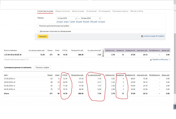Screen dimensions: 176x119
Task: Select the 365 дней period link
Action: tap(94, 22)
